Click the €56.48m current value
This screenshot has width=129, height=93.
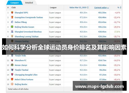[x=102, y=17]
